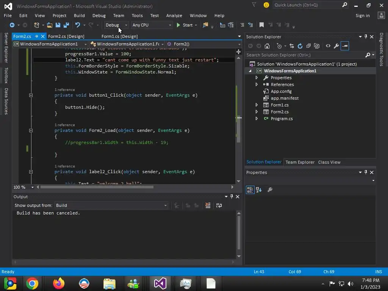Viewport: 388px width, 291px height.
Task: Open the Debug configuration dropdown
Action: (116, 25)
